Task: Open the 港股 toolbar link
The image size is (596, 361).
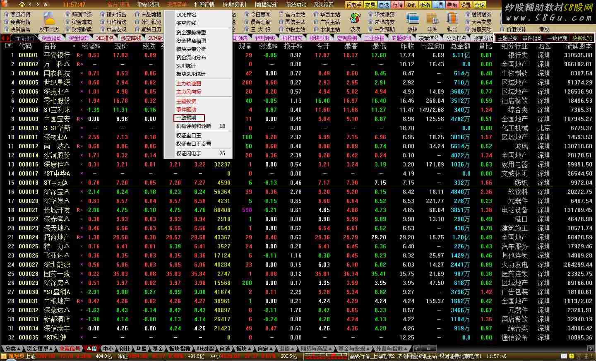Action: pyautogui.click(x=544, y=29)
